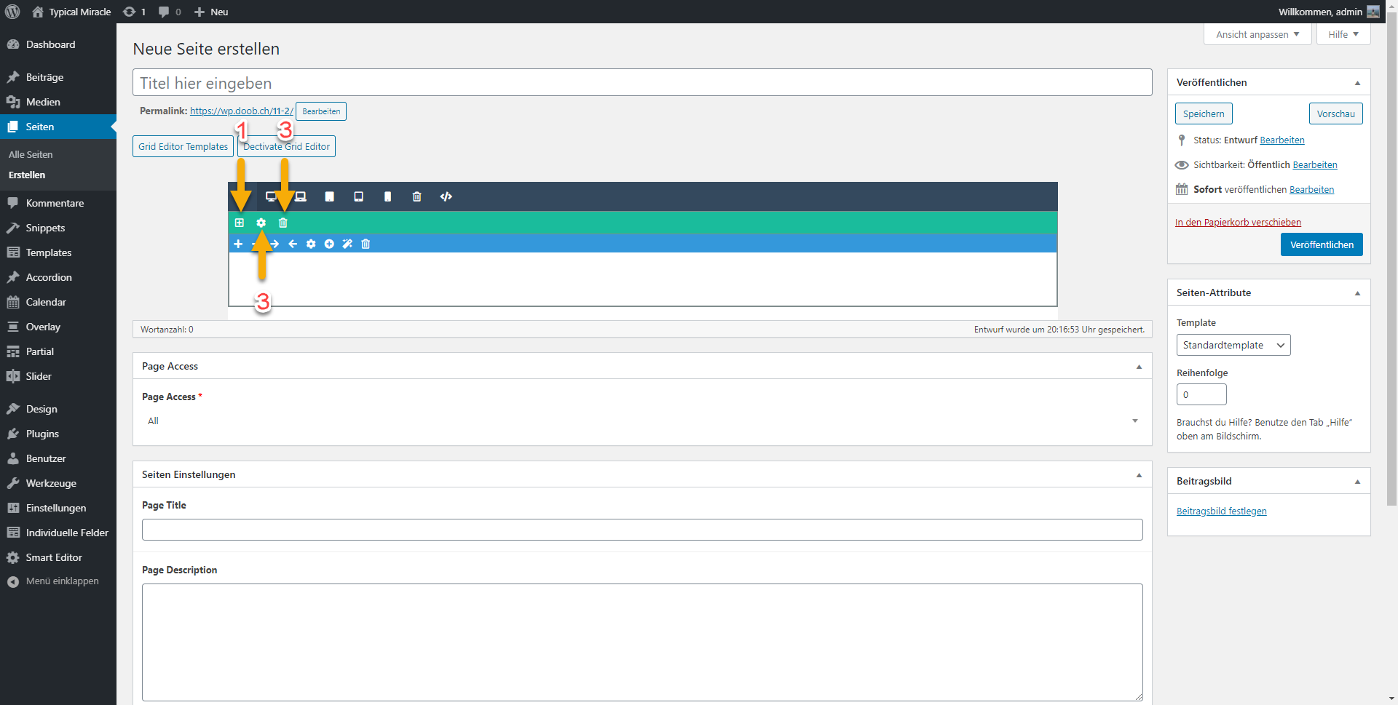This screenshot has height=705, width=1398.
Task: Open the Page Access dropdown showing All
Action: tap(642, 421)
